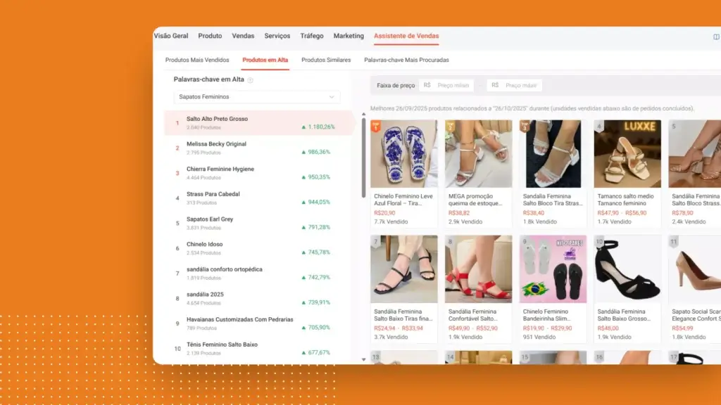Image resolution: width=721 pixels, height=405 pixels.
Task: Select the Marketing menu item
Action: [349, 35]
